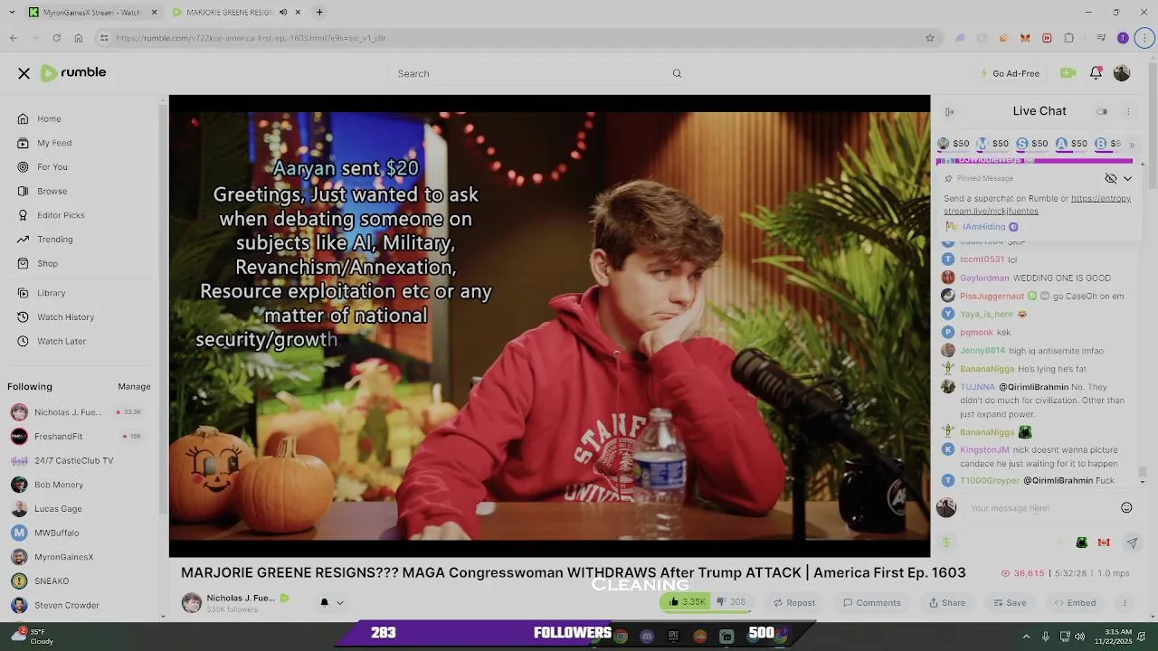Open entropystream.live/nickjfuentes pinned link

click(x=1038, y=205)
